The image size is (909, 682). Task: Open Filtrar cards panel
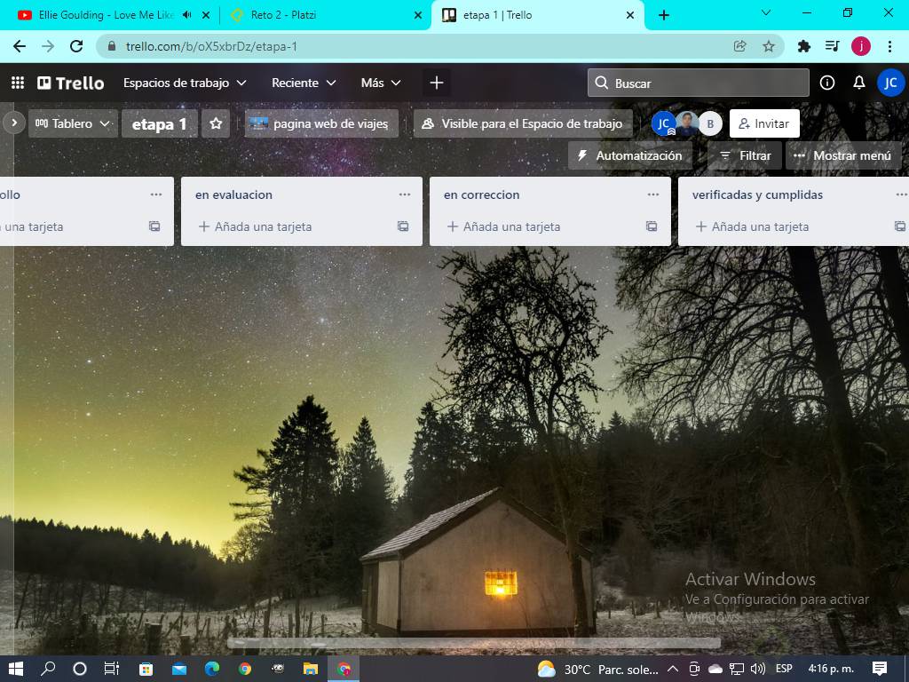[x=745, y=155]
